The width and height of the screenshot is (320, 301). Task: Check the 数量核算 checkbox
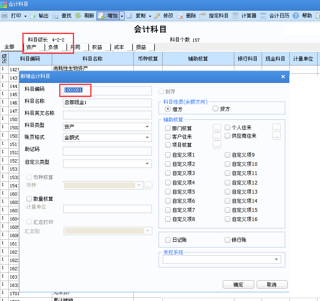pos(29,199)
